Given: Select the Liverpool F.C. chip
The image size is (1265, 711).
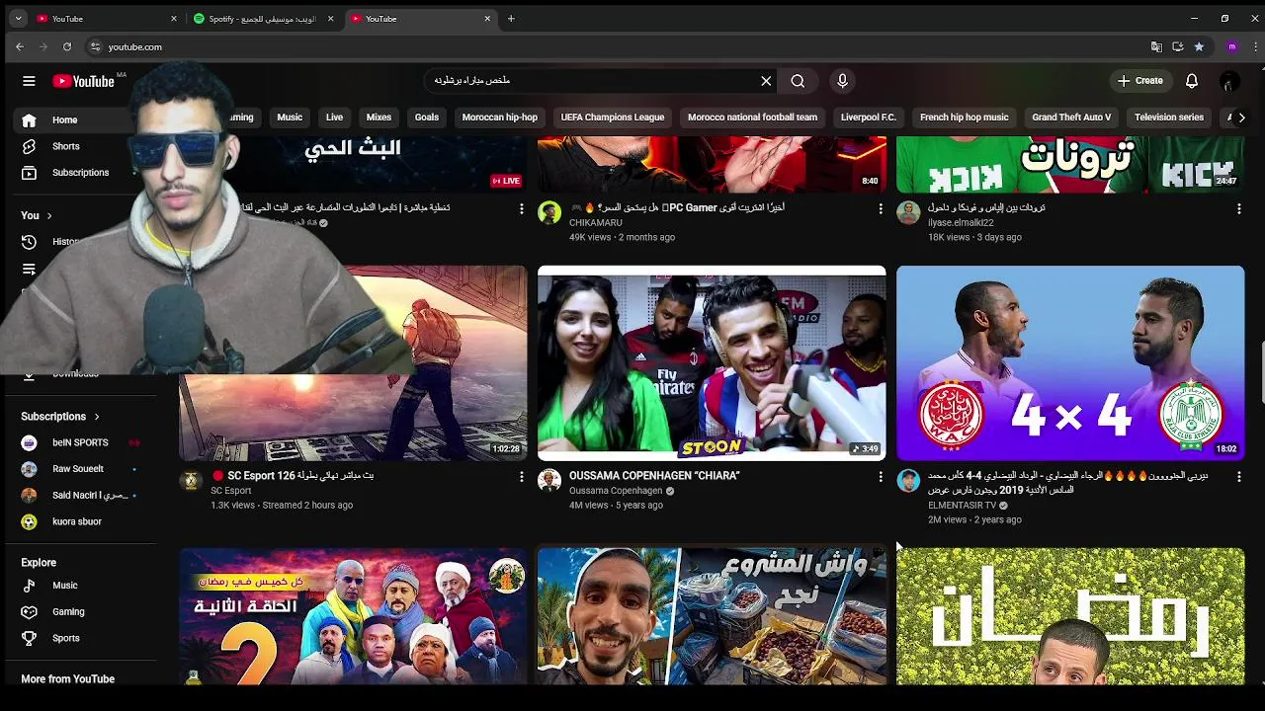Looking at the screenshot, I should click(x=868, y=118).
